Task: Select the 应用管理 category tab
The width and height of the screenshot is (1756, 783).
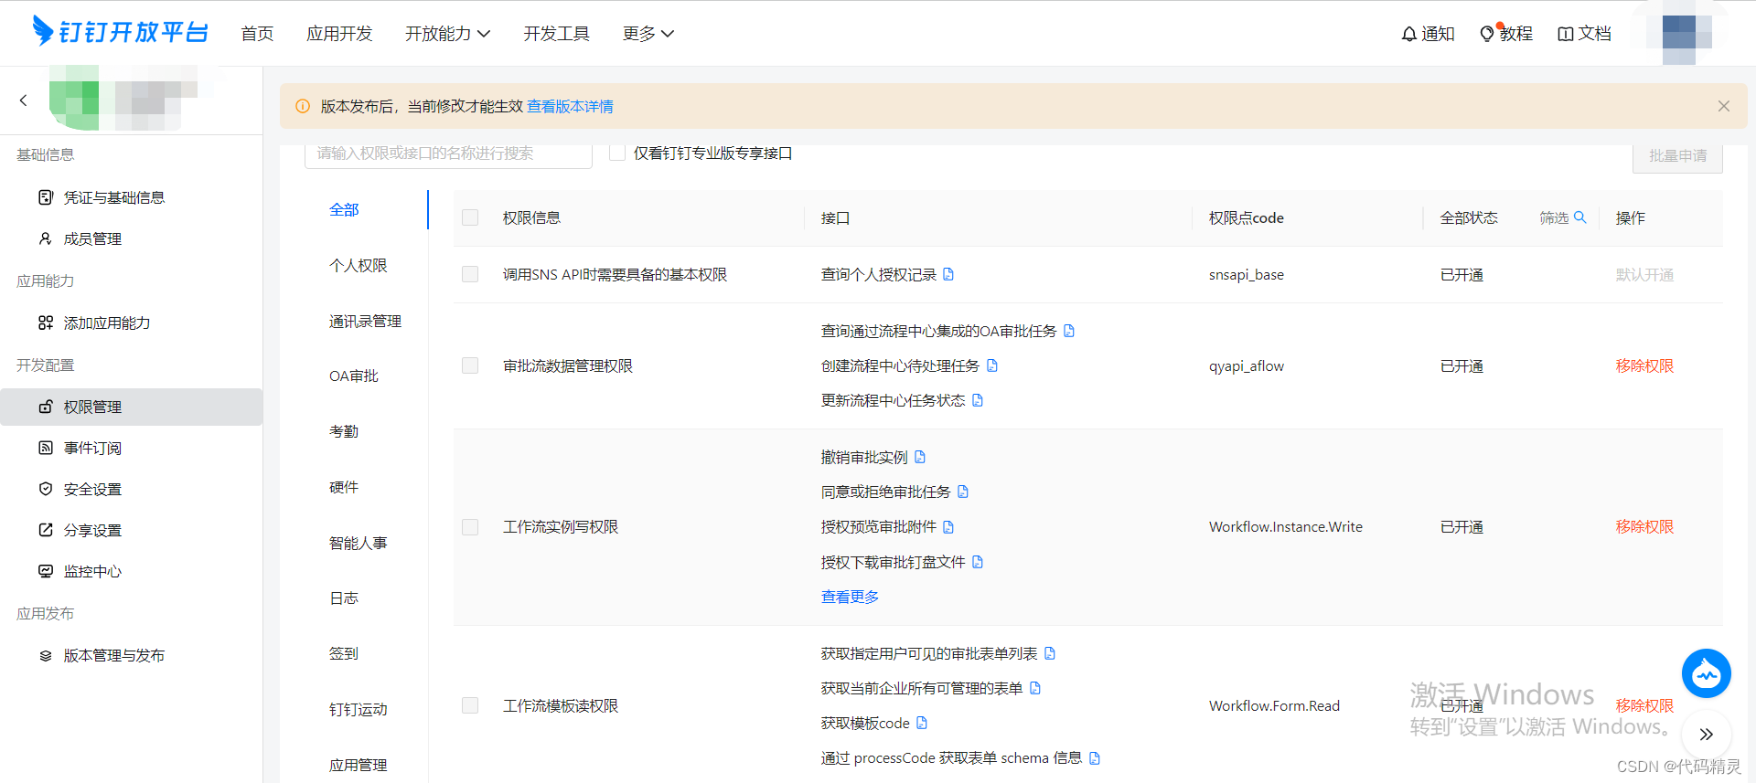Action: 359,765
